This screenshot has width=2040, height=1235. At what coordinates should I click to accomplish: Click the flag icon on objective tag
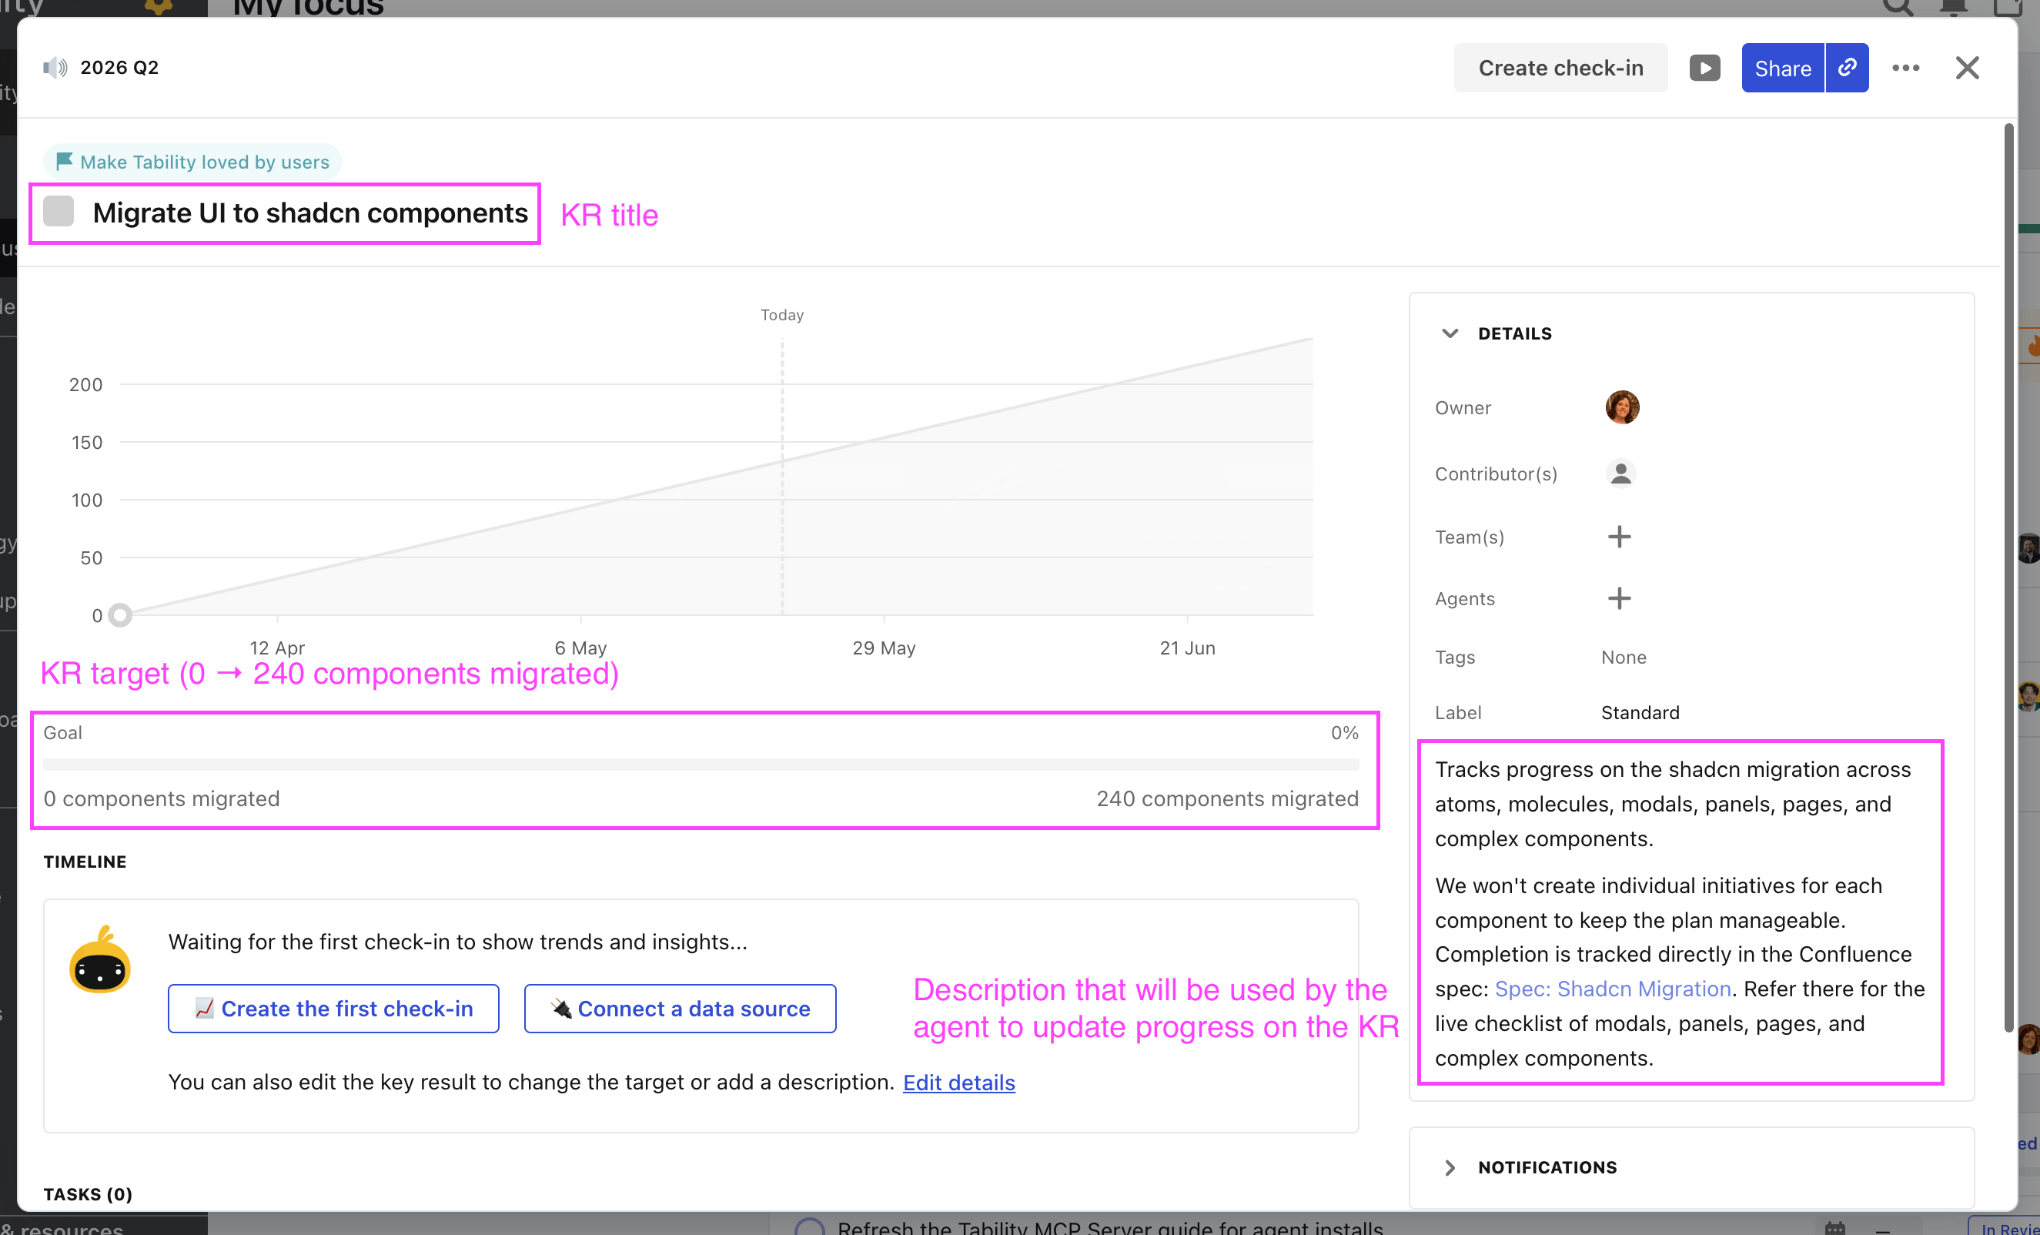click(64, 161)
